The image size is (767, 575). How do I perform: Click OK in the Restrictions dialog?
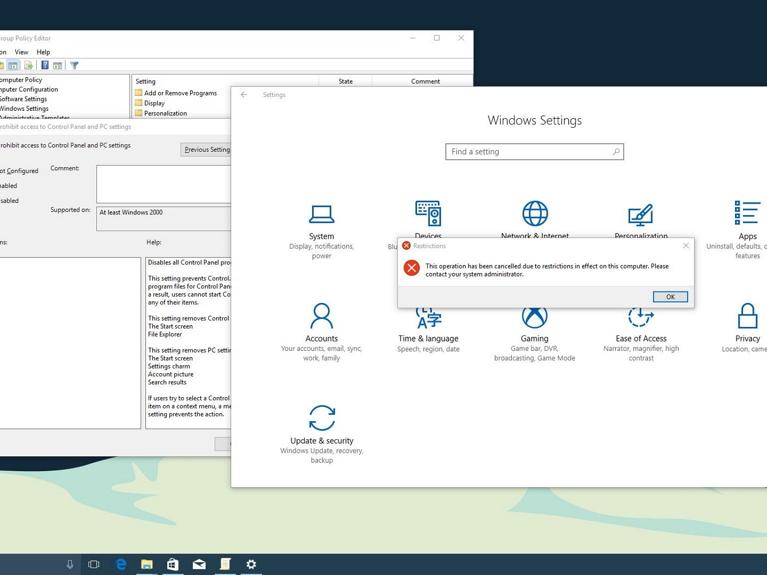670,296
